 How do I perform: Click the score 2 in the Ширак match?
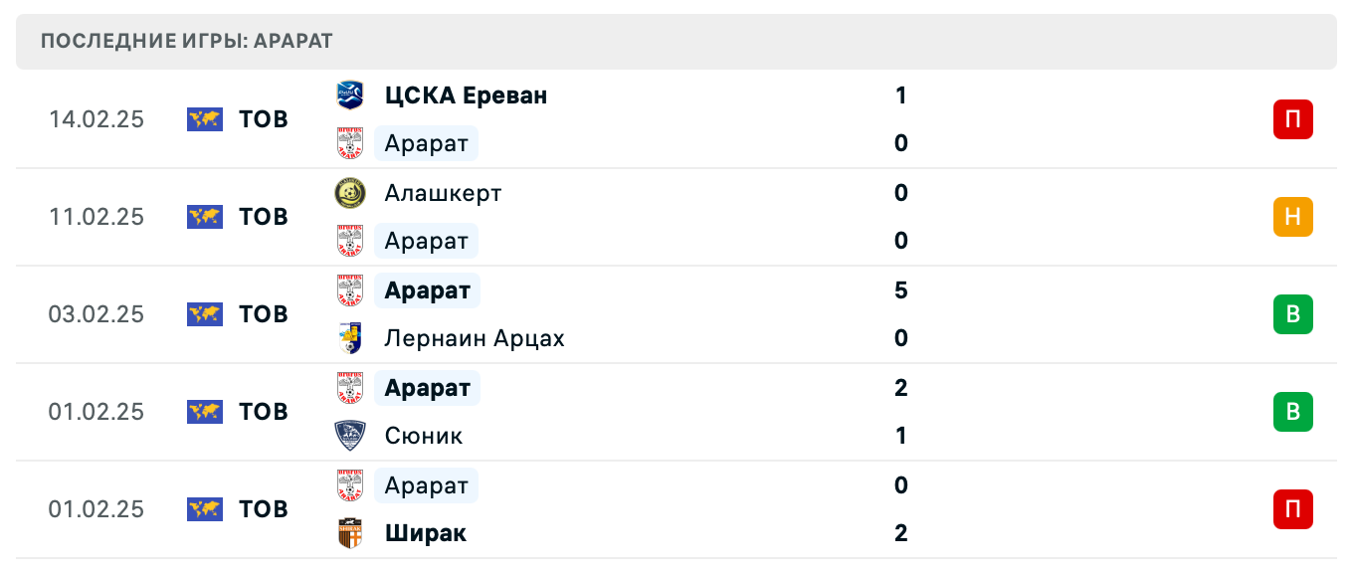tap(900, 532)
